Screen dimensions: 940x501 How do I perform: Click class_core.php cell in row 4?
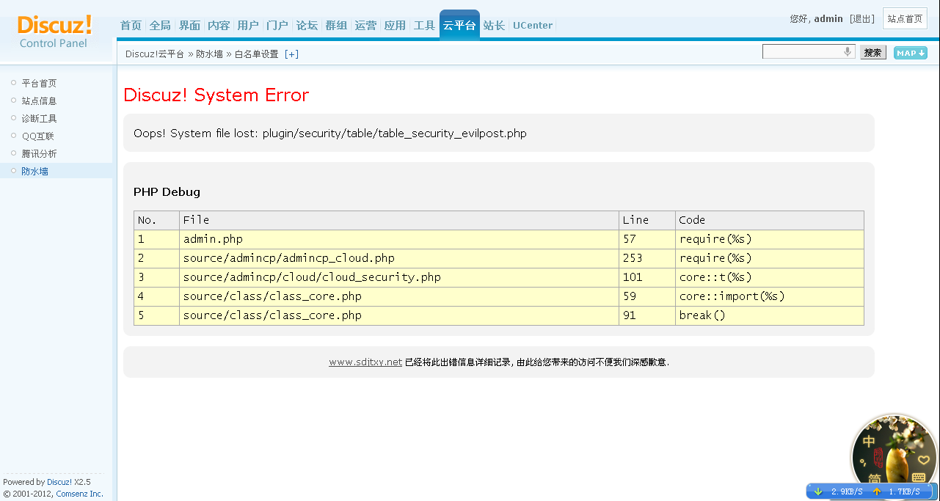pyautogui.click(x=398, y=296)
